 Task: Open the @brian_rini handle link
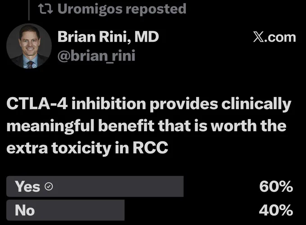click(96, 56)
